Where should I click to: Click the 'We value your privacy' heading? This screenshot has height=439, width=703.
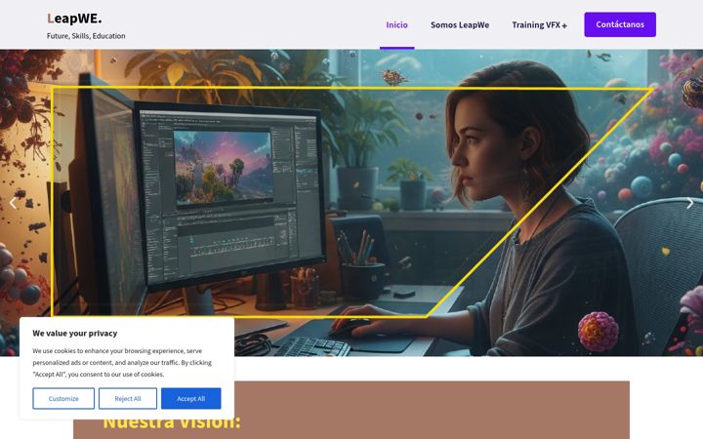click(75, 334)
